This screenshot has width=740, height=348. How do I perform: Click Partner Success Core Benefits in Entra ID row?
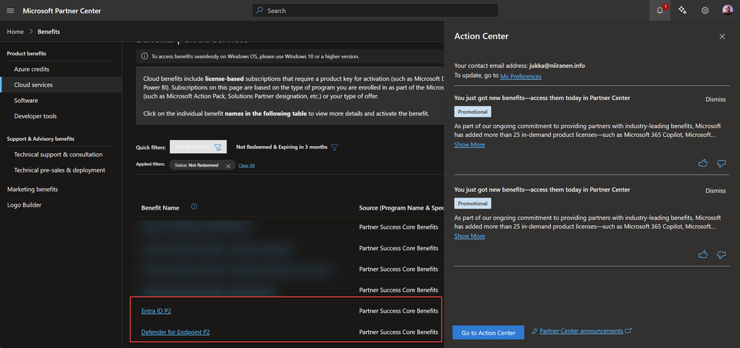[x=399, y=311]
